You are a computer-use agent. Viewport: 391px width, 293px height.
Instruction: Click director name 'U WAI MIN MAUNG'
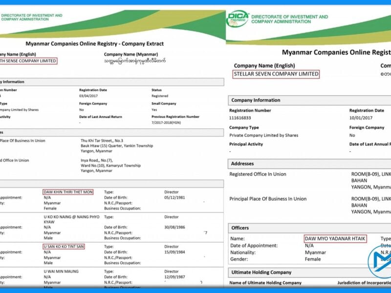pyautogui.click(x=61, y=272)
